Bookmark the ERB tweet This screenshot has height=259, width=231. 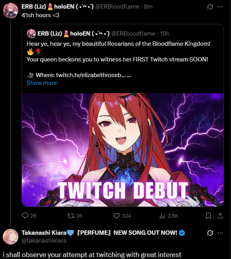(208, 216)
